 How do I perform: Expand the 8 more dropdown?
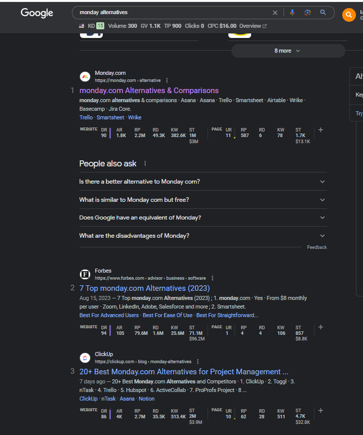[288, 51]
